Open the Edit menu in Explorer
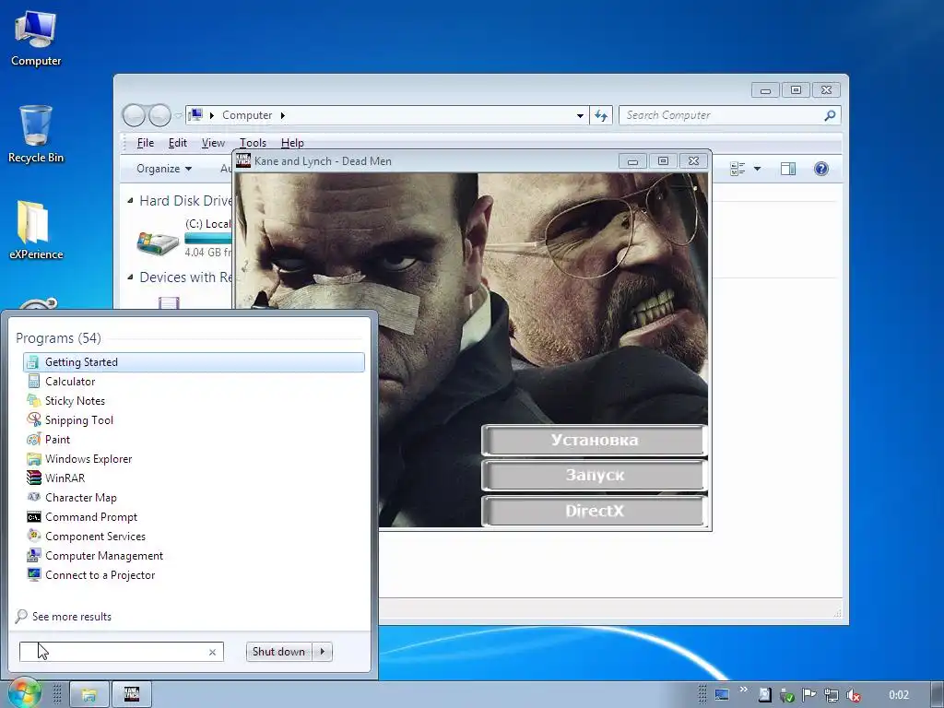Viewport: 944px width, 708px height. 178,143
